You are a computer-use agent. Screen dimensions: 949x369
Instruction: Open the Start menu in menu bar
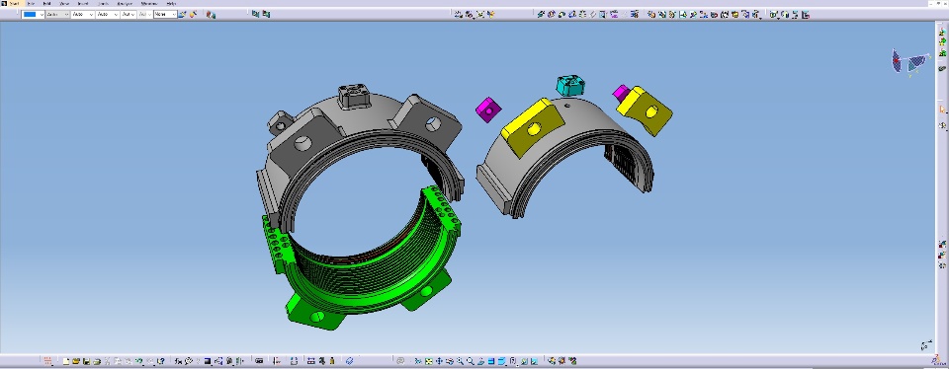14,4
